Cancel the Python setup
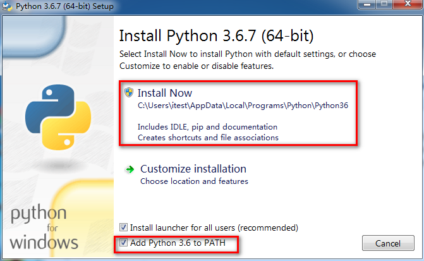Viewport: 424px width, 261px height. [x=388, y=243]
